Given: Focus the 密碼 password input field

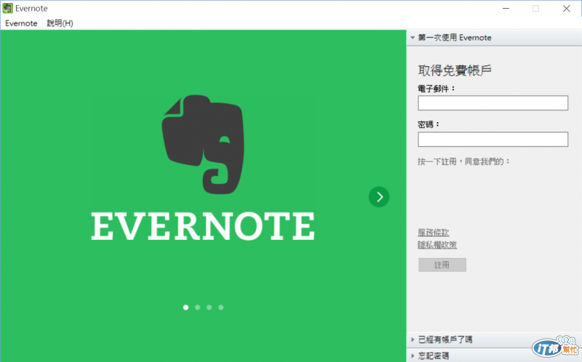Looking at the screenshot, I should point(493,139).
